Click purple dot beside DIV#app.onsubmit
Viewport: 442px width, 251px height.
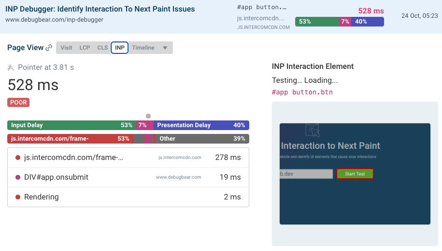[x=18, y=177]
